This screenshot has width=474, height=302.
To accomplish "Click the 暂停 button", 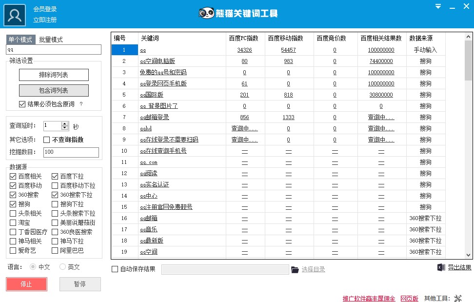I will (80, 284).
